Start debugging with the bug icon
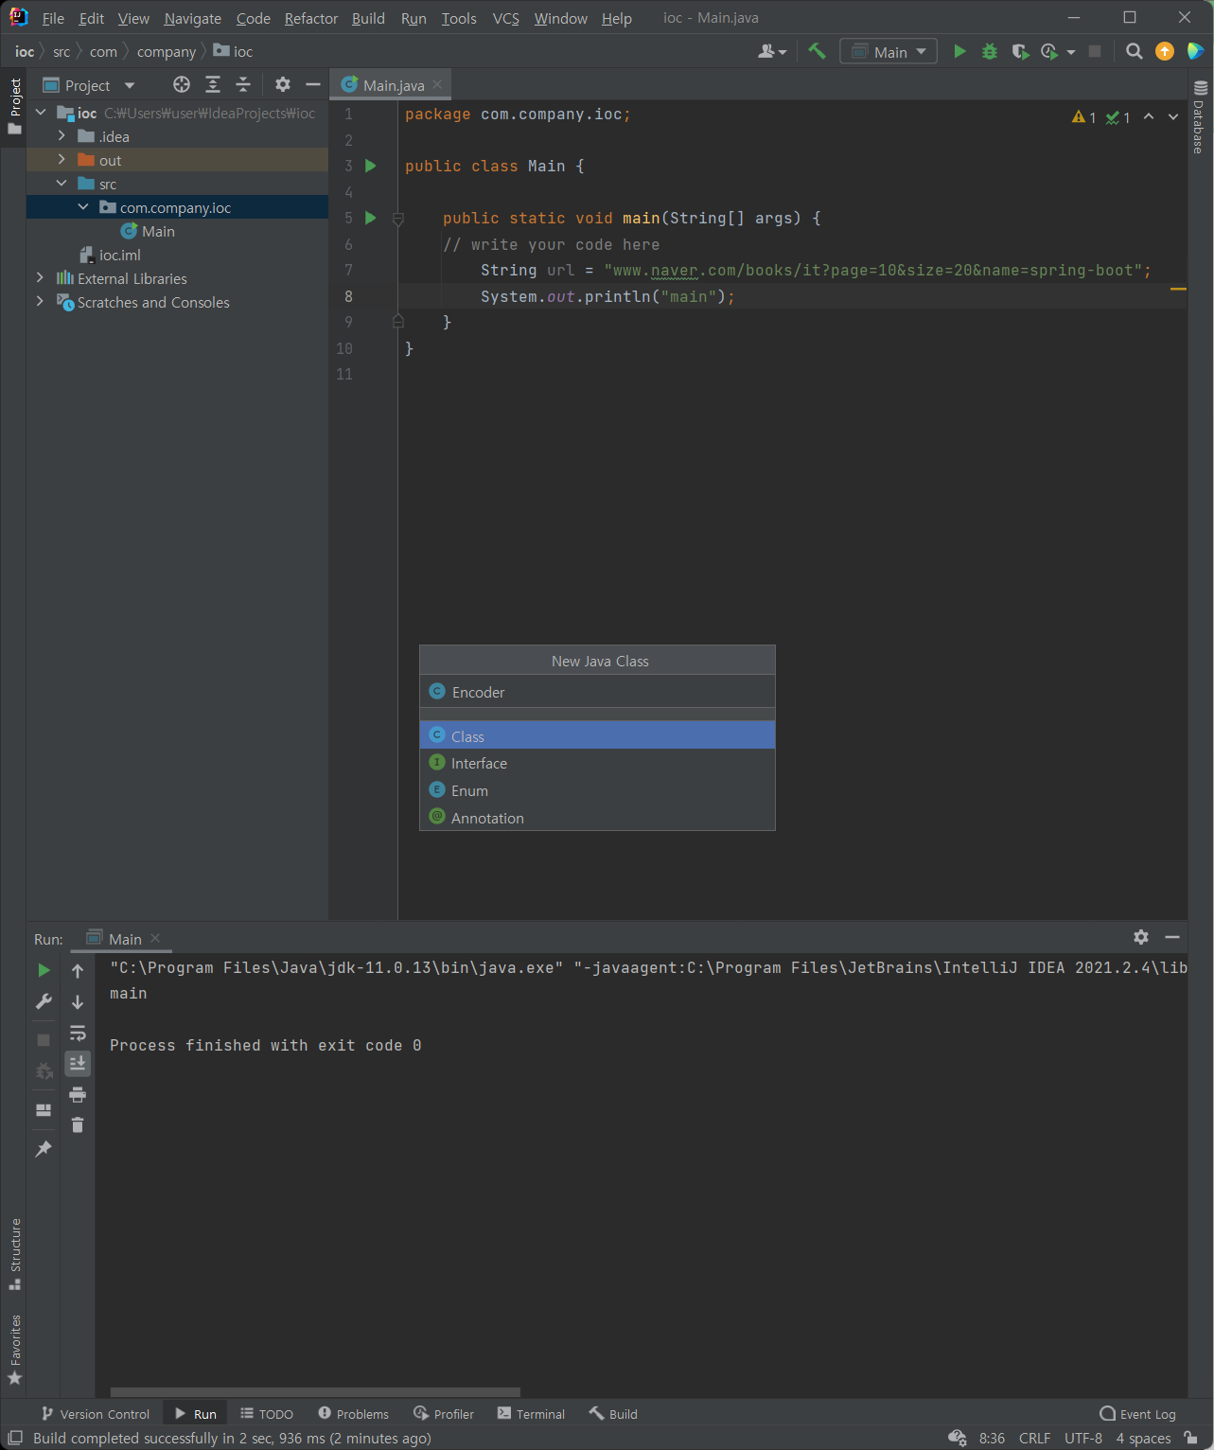 click(990, 51)
